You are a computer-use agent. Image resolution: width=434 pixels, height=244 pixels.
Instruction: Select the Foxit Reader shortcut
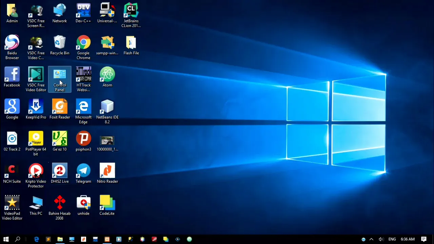[60, 109]
